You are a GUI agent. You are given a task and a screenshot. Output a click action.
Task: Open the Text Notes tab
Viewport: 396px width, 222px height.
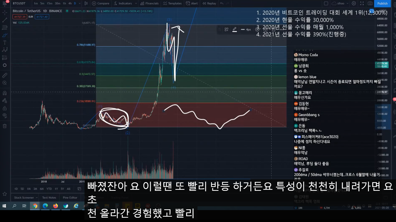coord(49,198)
